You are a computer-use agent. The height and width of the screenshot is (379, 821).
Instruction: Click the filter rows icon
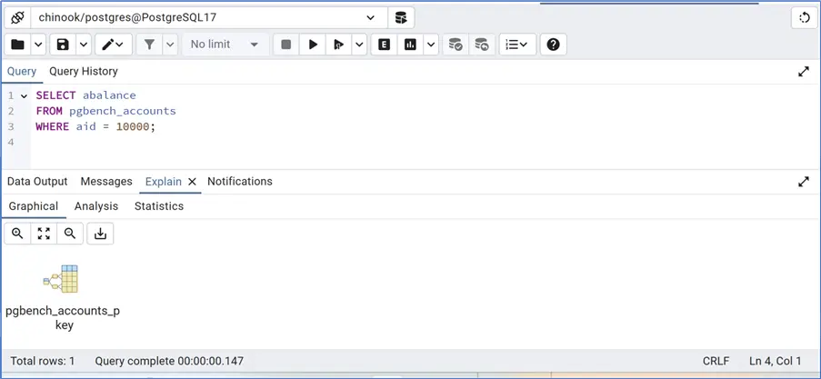pyautogui.click(x=149, y=45)
